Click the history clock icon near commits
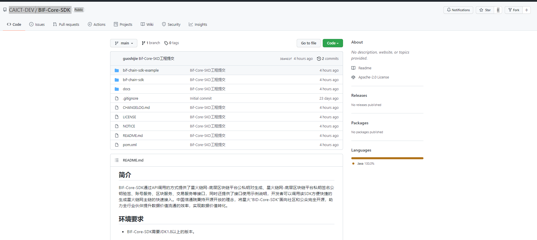This screenshot has height=240, width=537. click(319, 59)
